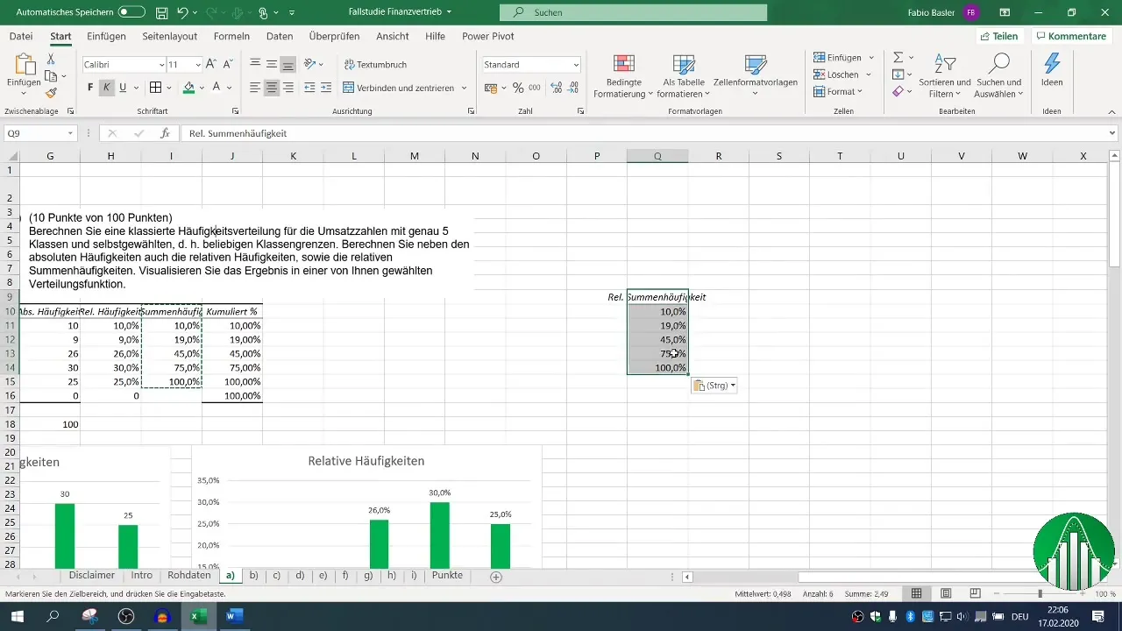
Task: Select Page Layout view icon in status bar
Action: pos(946,594)
